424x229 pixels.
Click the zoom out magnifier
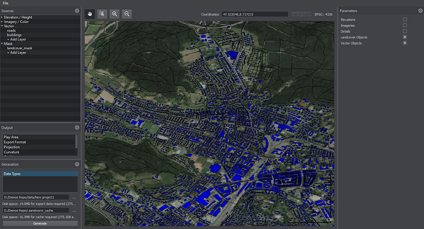126,13
